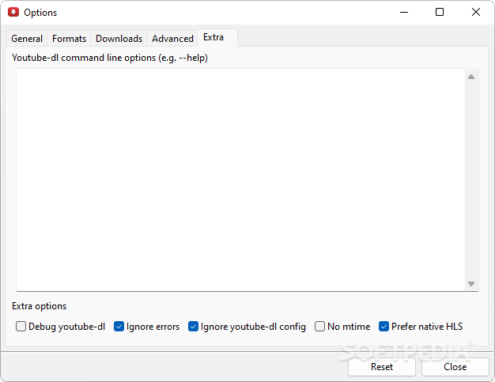Click the 'Youtube-dl command line options' label
The height and width of the screenshot is (382, 495).
coord(110,58)
